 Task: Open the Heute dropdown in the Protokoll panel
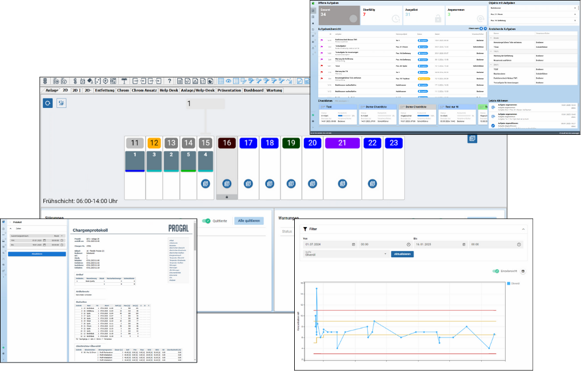pyautogui.click(x=59, y=236)
